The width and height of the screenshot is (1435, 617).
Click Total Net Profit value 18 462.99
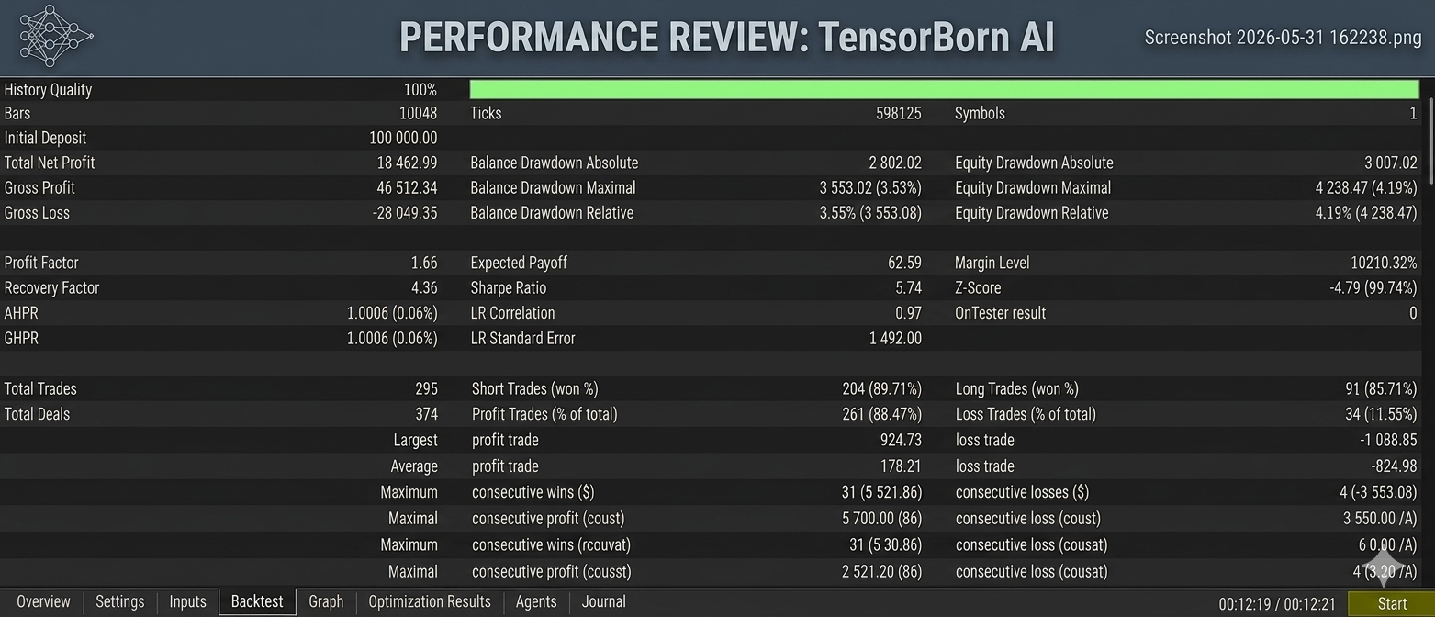coord(407,163)
